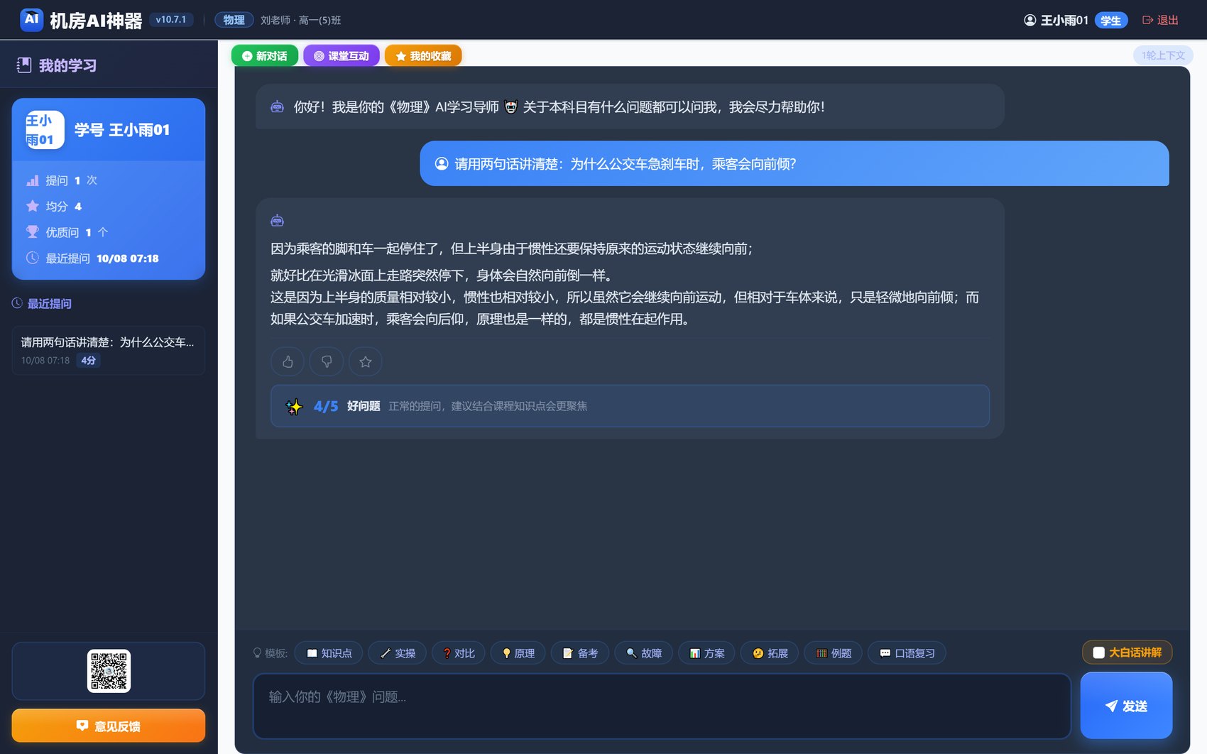
Task: Open the 课堂互动 tab
Action: tap(342, 55)
